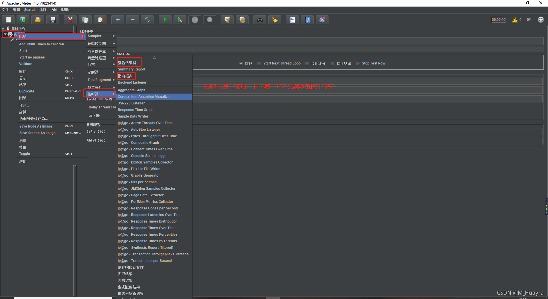548x299 pixels.
Task: Expand the Sampler submenu
Action: 101,36
